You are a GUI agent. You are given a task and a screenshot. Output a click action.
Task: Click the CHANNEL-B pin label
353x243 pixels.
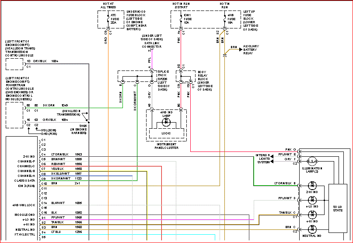[x=26, y=171]
